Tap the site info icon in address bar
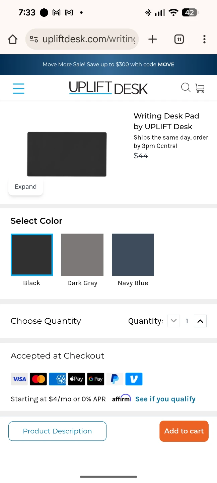This screenshot has height=483, width=217. point(34,39)
